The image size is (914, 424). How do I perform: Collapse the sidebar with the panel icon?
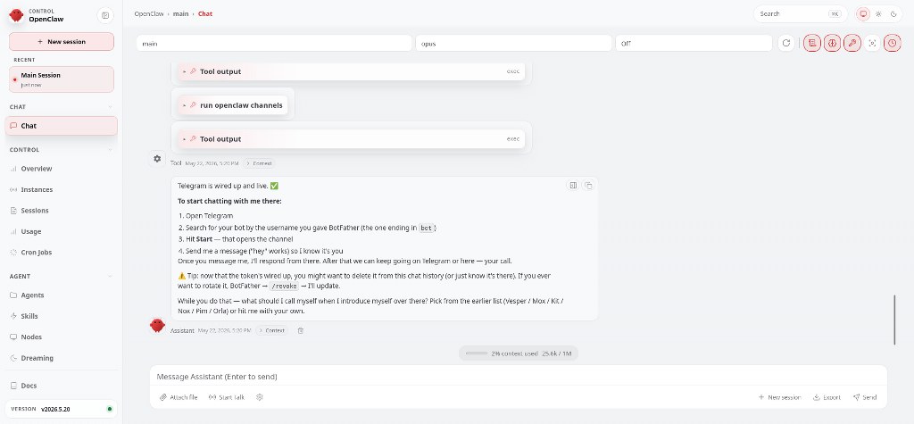coord(105,16)
